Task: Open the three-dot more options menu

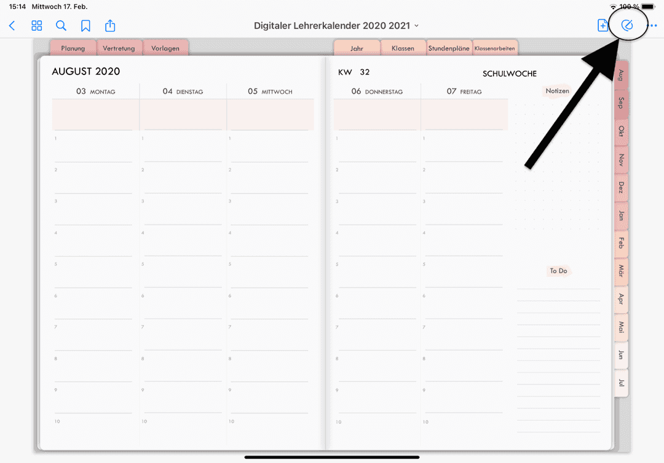Action: coord(653,26)
